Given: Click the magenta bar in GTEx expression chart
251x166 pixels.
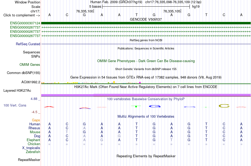Looking at the screenshot, I should pos(140,82).
